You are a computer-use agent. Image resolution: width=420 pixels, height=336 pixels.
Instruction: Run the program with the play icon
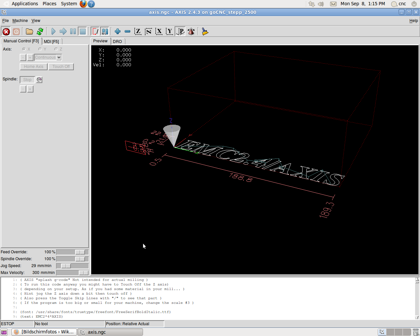tap(53, 31)
